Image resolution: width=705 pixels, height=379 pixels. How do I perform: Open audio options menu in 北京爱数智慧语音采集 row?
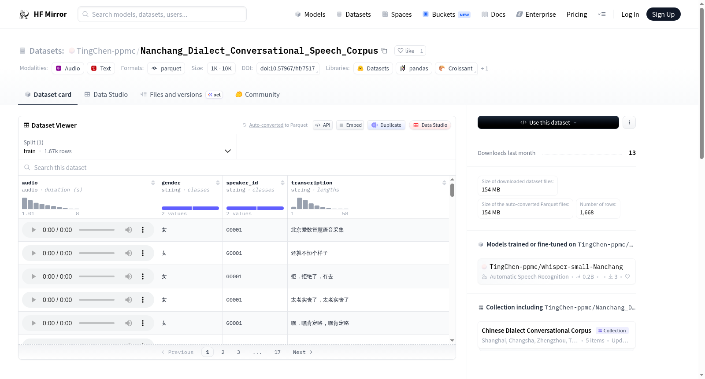pos(143,230)
